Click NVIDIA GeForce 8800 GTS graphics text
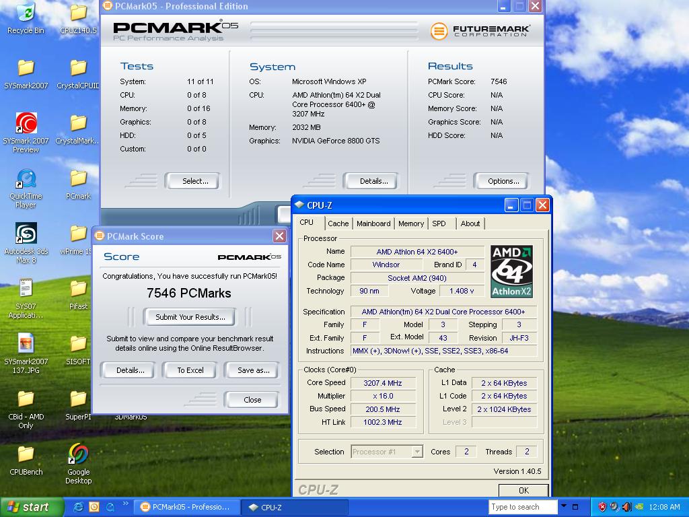 tap(336, 141)
